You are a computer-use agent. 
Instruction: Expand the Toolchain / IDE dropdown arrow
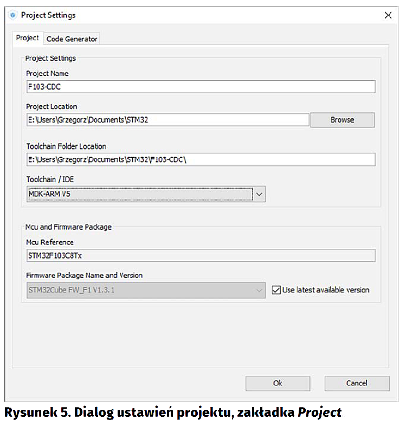(x=259, y=194)
